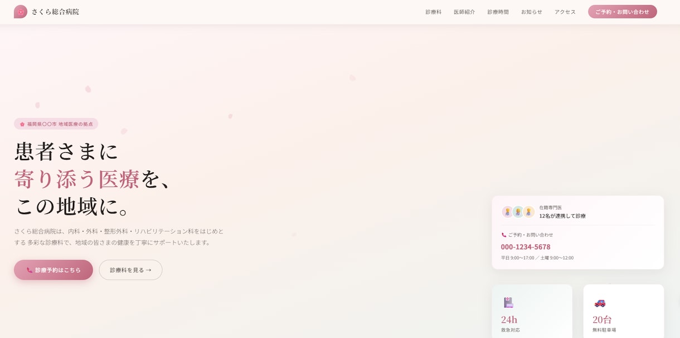This screenshot has width=680, height=338.
Task: Select the 診療時間 navigation link
Action: pyautogui.click(x=498, y=12)
